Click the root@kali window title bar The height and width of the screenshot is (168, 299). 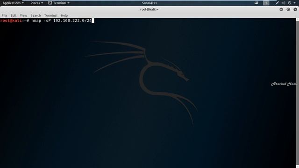(149, 9)
